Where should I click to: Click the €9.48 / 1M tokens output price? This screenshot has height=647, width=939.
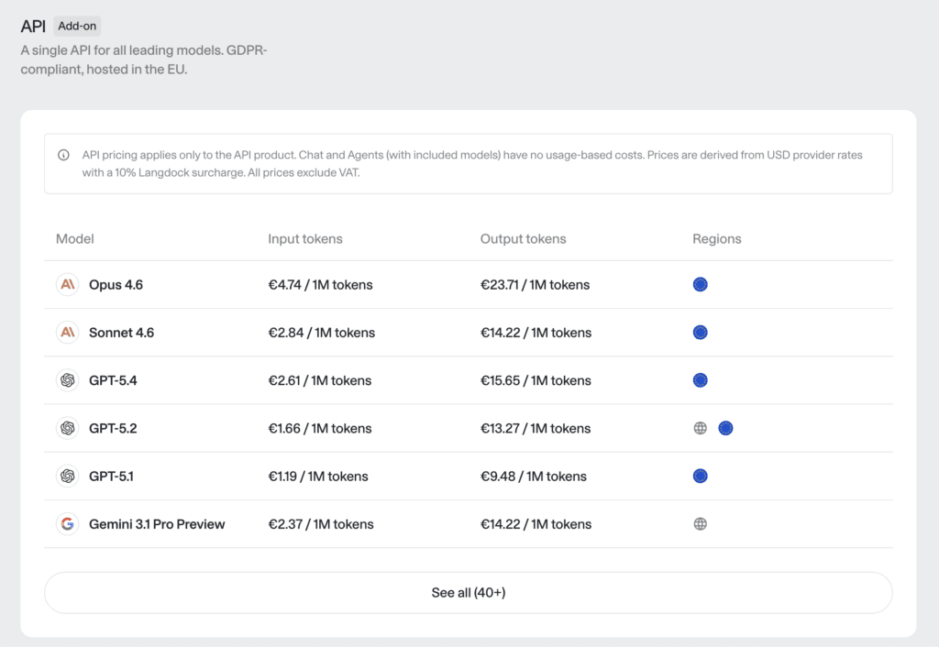[x=534, y=477]
